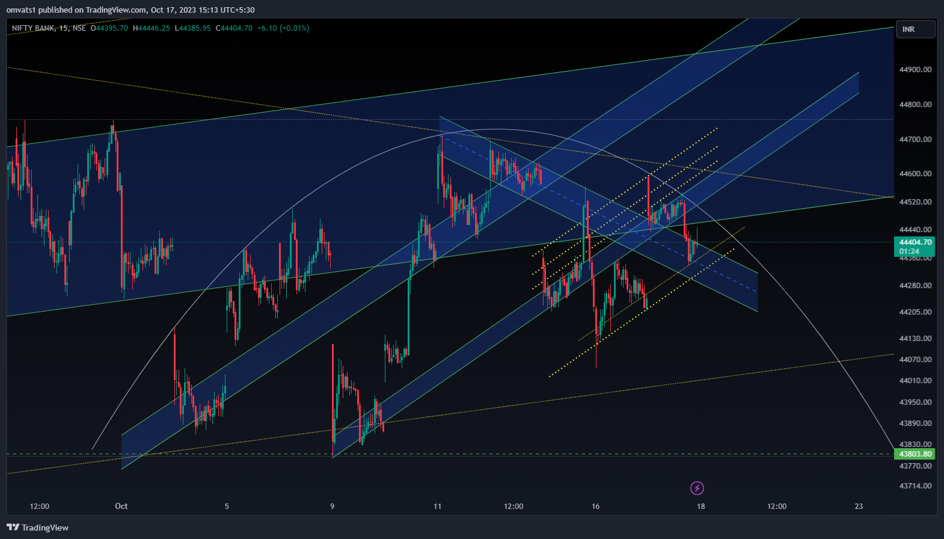Click the 11 date label on time axis
The image size is (944, 539).
pos(437,506)
